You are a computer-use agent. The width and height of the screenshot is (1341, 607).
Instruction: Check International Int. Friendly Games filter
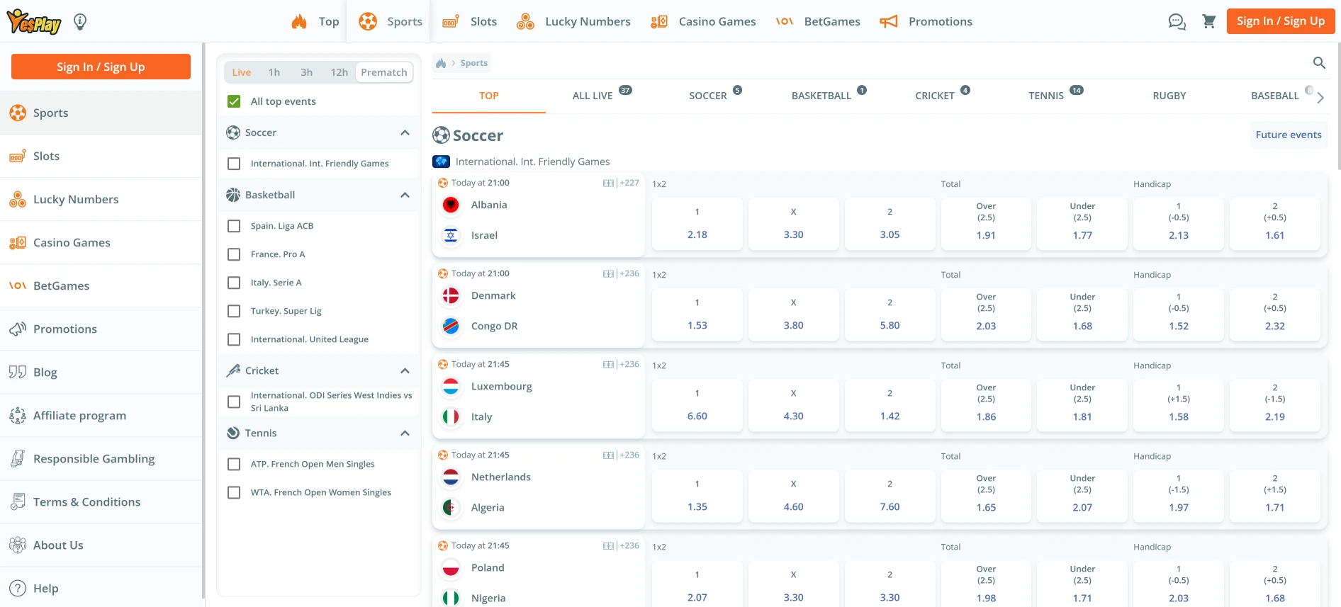pos(234,164)
